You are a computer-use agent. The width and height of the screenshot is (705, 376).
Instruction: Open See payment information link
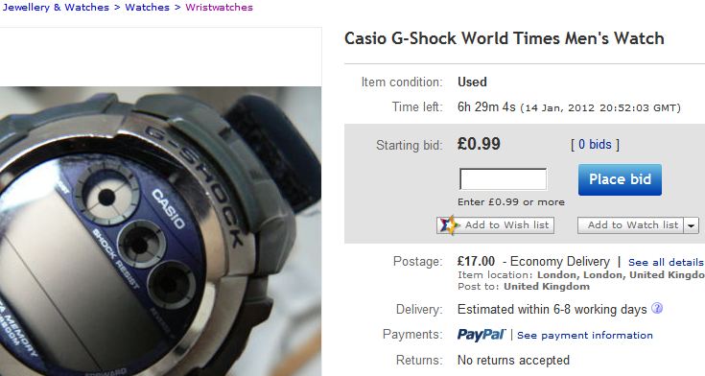click(584, 335)
